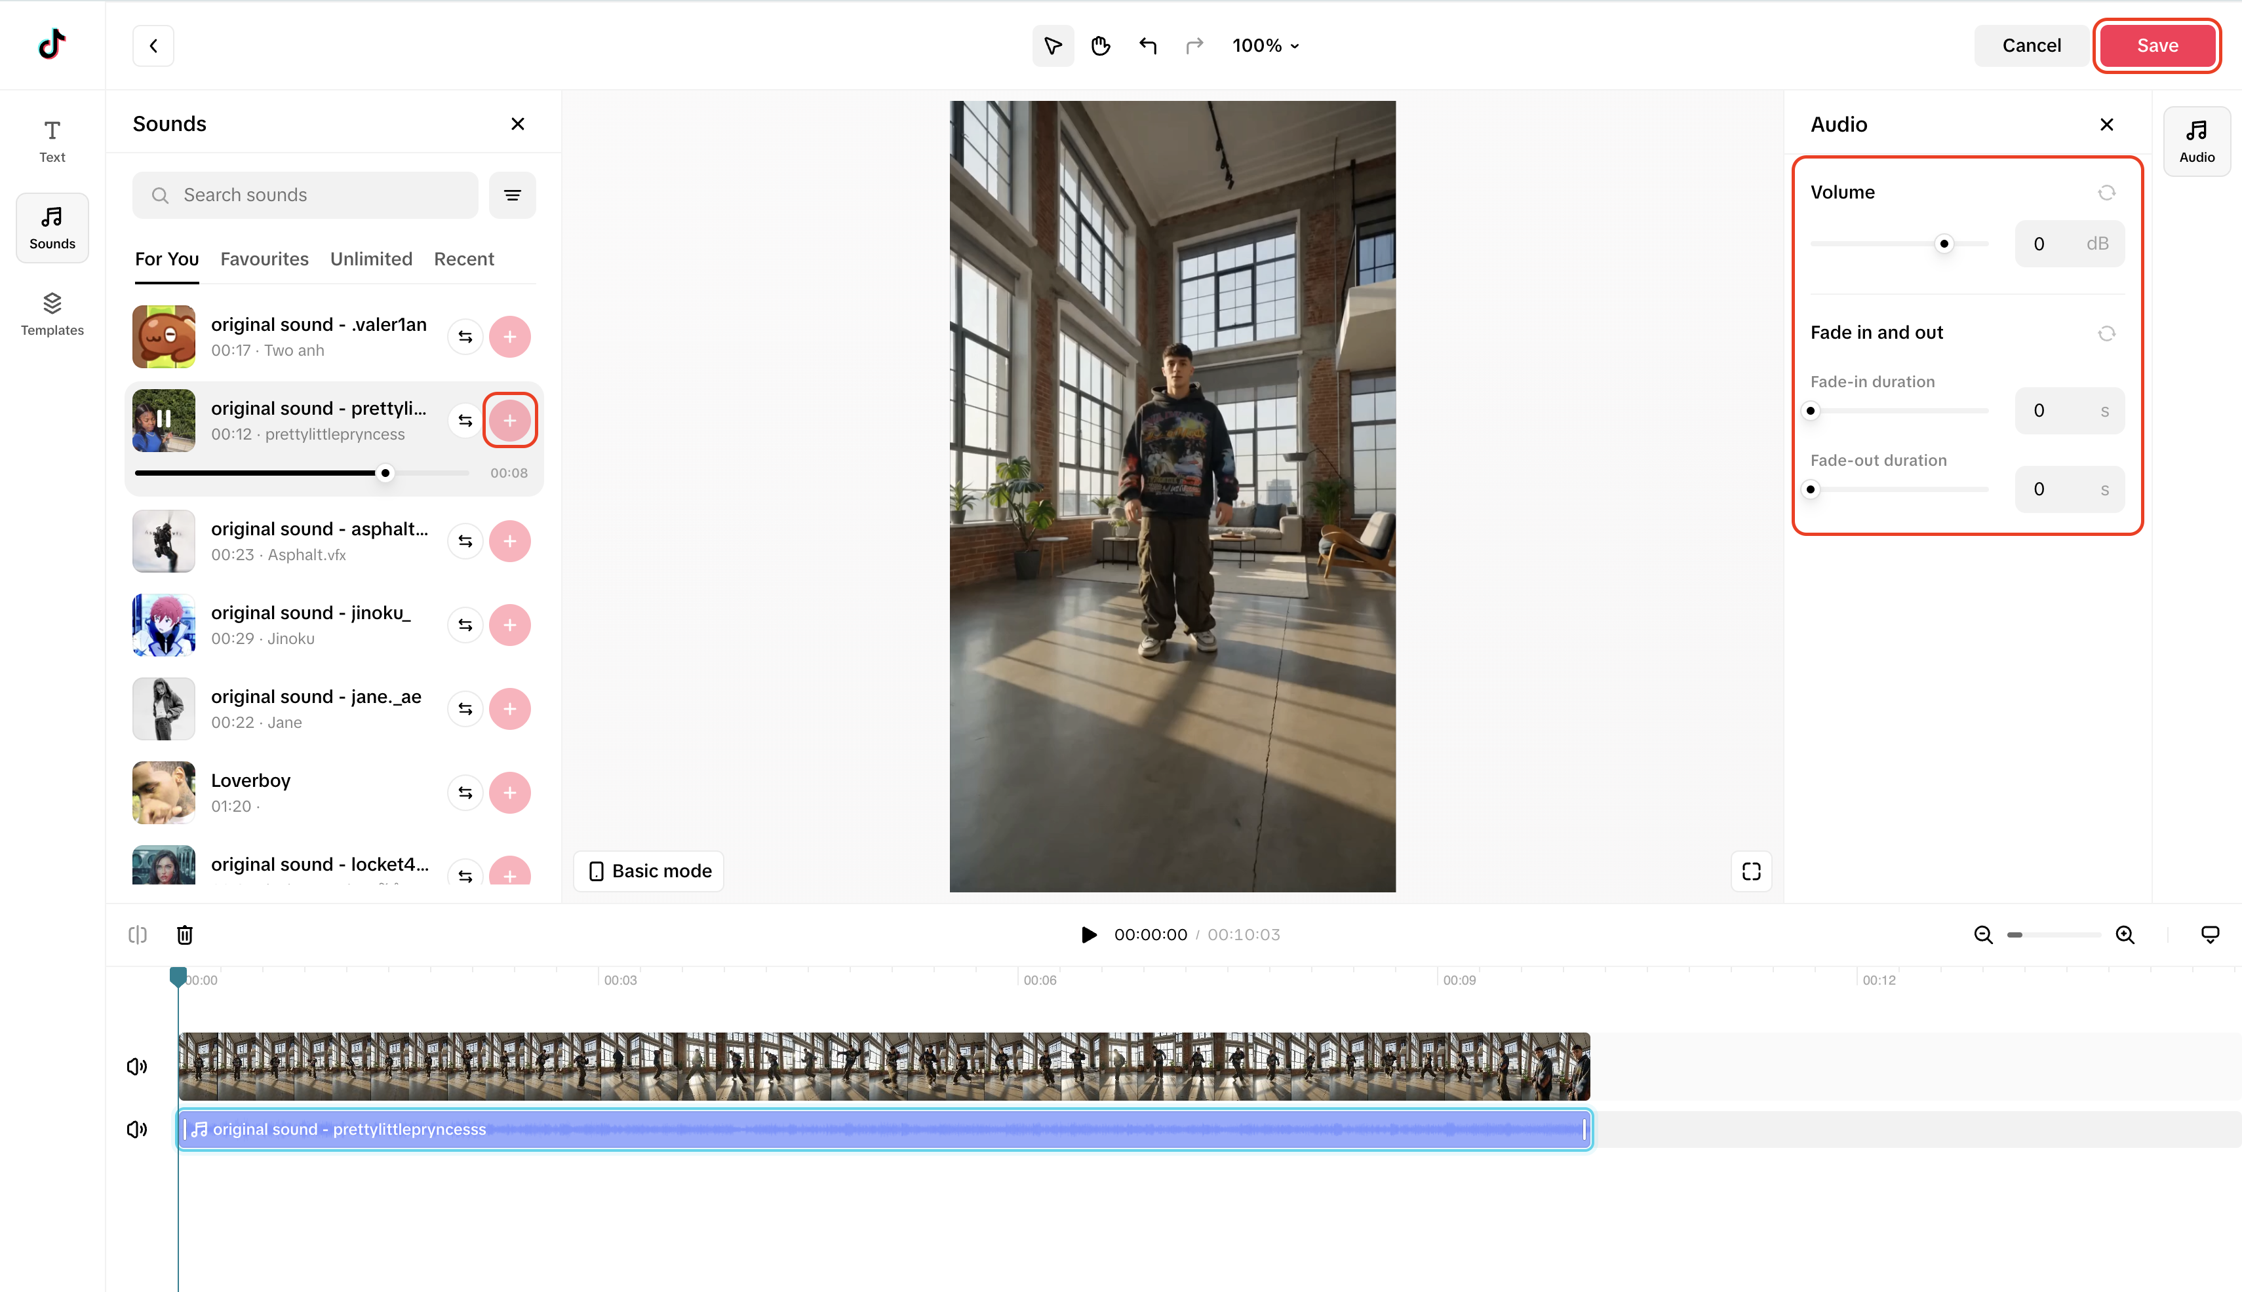Adjust the Fade-in duration slider
The width and height of the screenshot is (2242, 1292).
point(1899,411)
